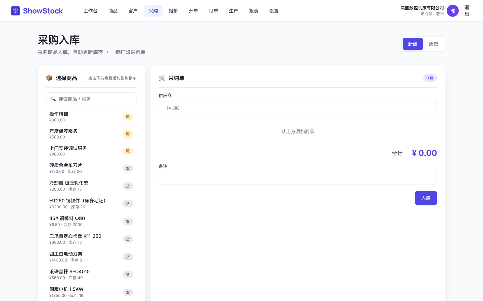Add 伺服电机 1.5KW to the purchase order
Image resolution: width=483 pixels, height=301 pixels.
(x=91, y=292)
